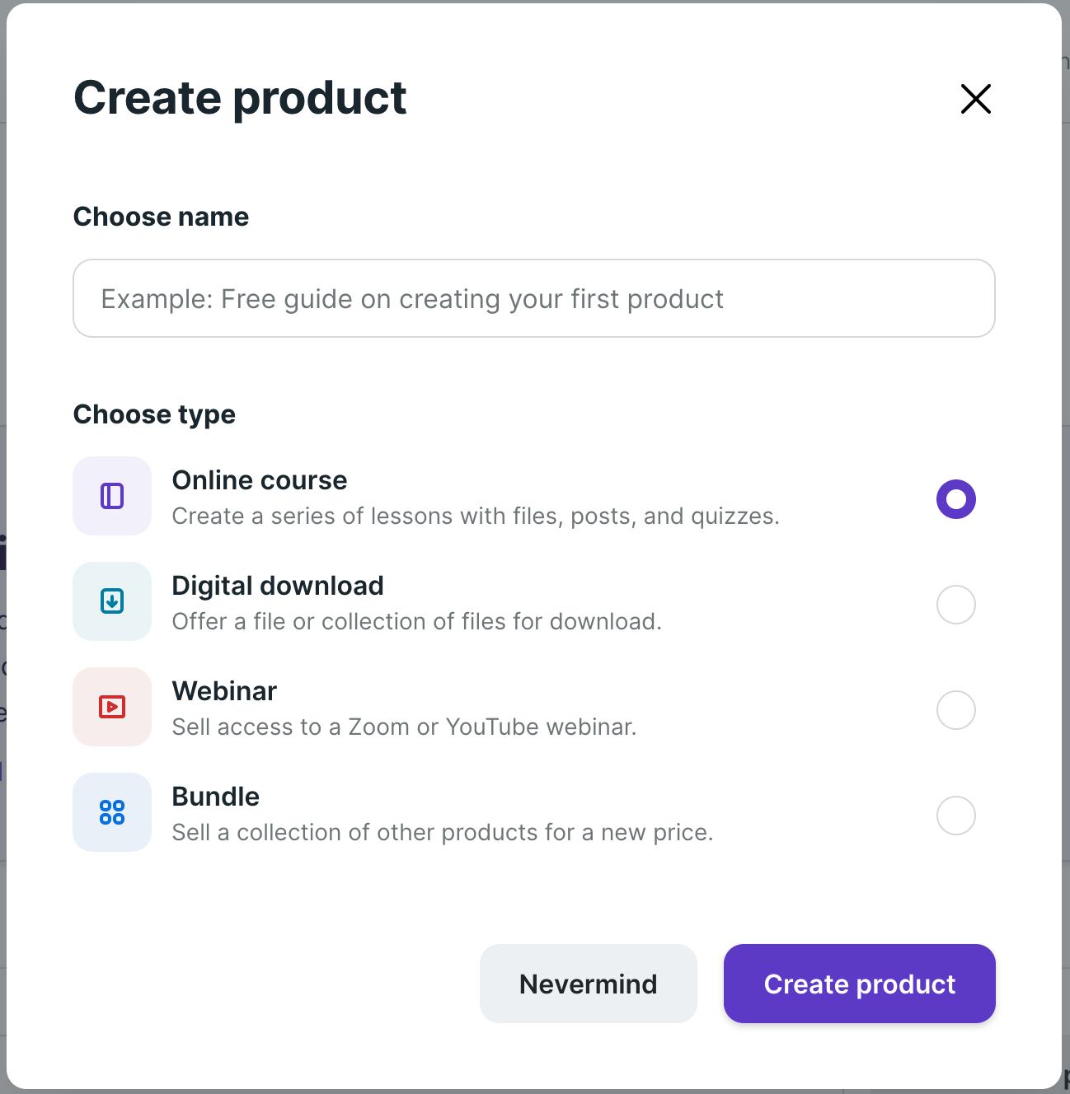
Task: Click the Create product button
Action: (859, 984)
